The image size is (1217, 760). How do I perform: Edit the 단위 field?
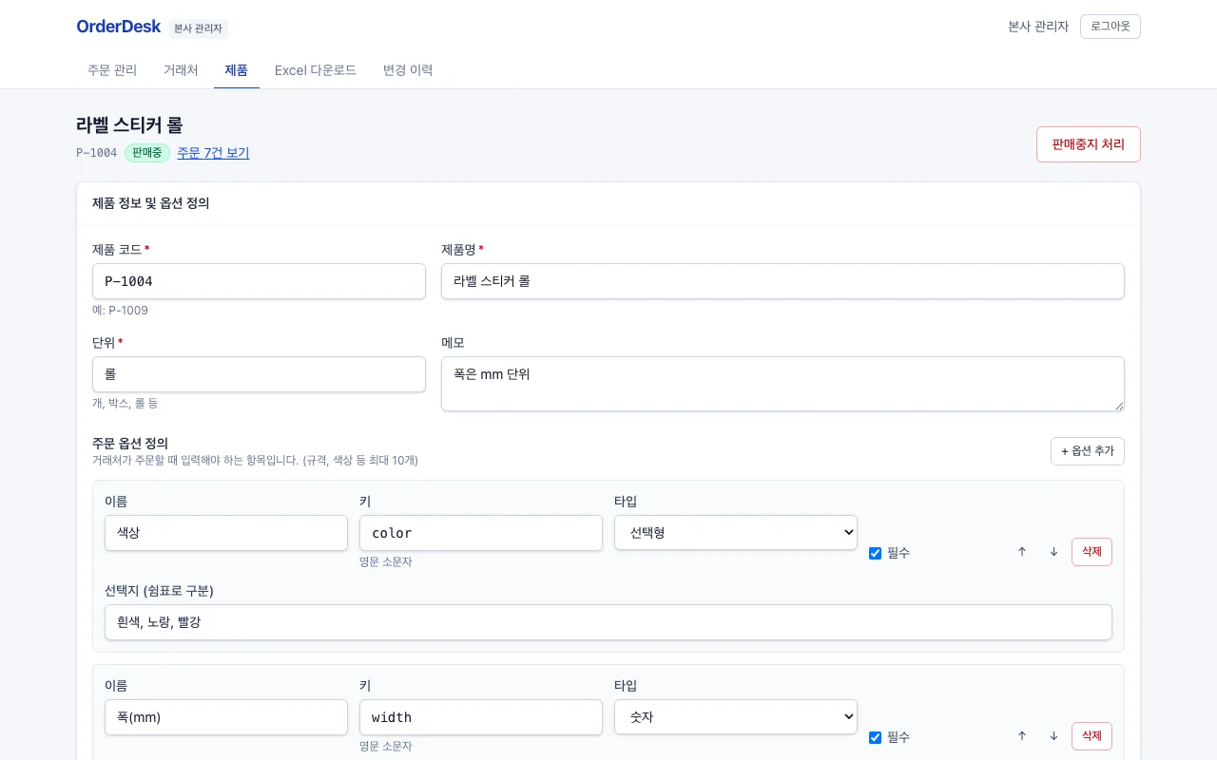259,374
